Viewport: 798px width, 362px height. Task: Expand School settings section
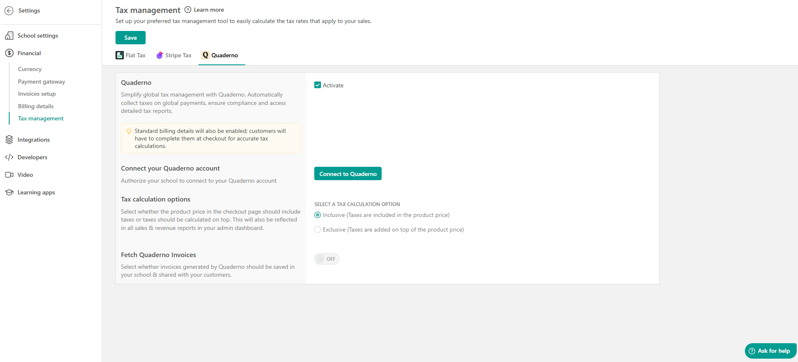coord(38,36)
